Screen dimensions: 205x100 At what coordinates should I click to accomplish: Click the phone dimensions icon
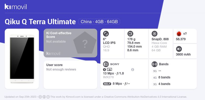coord(130,34)
